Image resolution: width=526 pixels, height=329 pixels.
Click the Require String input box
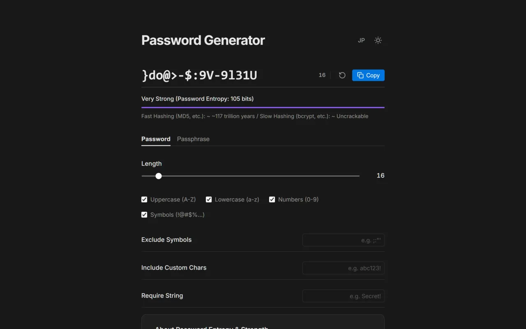coord(344,296)
